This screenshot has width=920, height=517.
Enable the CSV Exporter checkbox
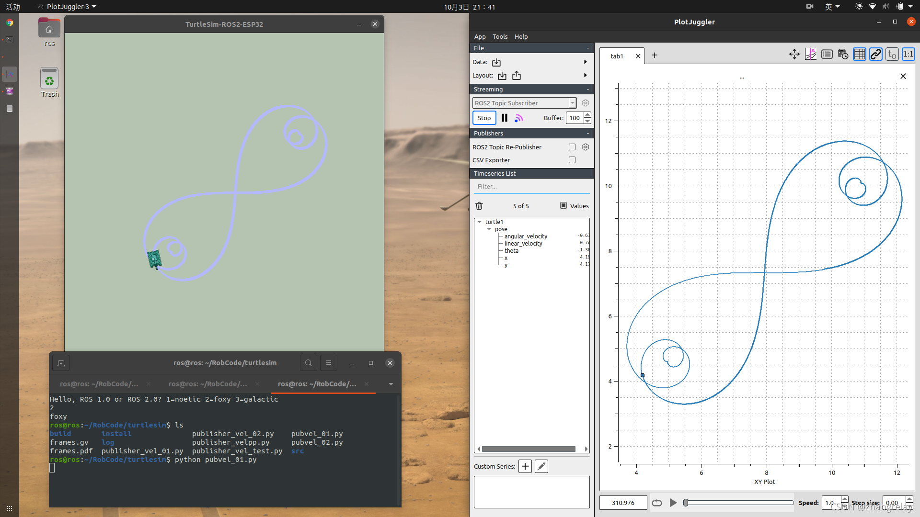click(x=572, y=160)
